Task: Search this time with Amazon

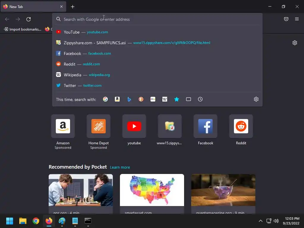Action: [x=117, y=99]
